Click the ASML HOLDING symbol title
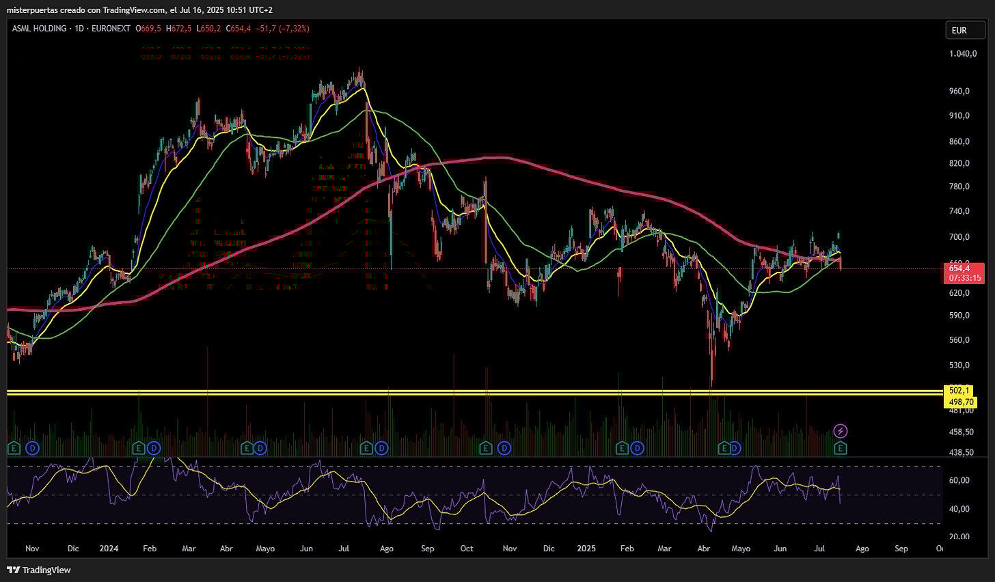 39,29
